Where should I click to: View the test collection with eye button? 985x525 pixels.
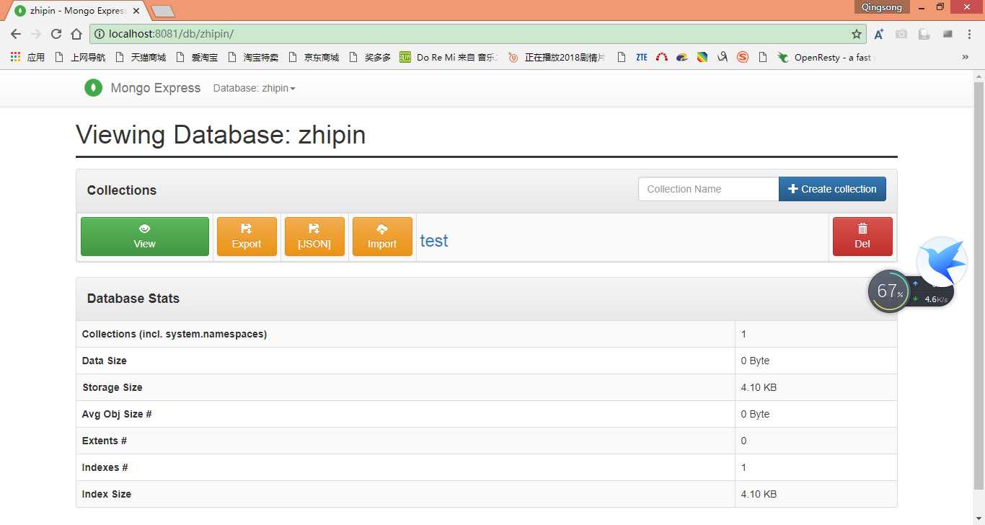pos(144,237)
